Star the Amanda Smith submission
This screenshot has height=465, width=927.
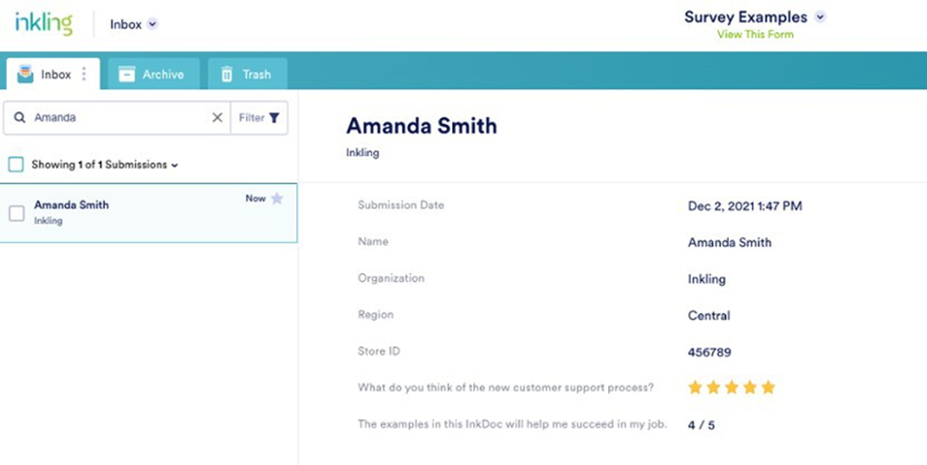click(x=277, y=199)
